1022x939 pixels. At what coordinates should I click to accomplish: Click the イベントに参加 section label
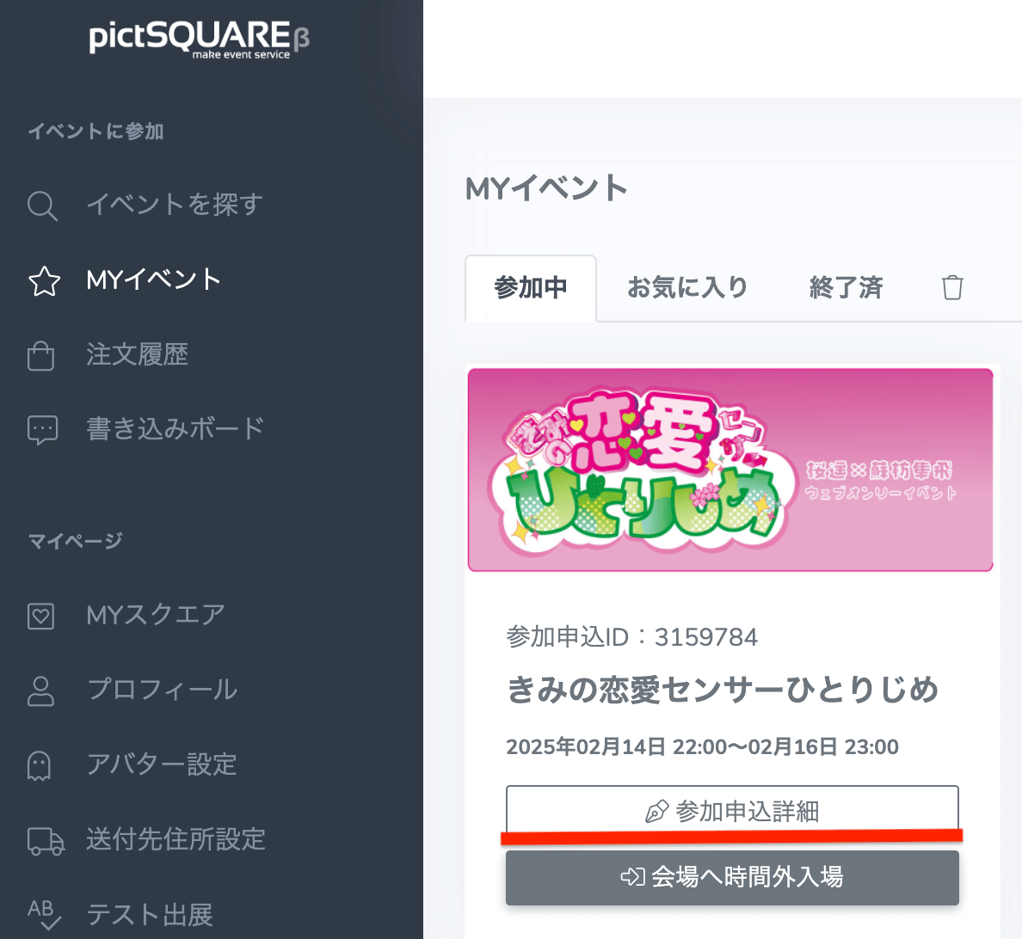point(95,131)
